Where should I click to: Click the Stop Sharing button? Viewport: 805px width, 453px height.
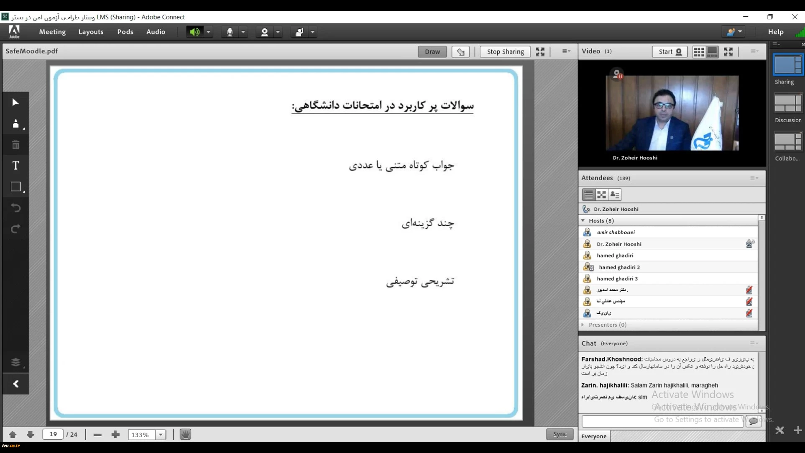click(x=505, y=51)
